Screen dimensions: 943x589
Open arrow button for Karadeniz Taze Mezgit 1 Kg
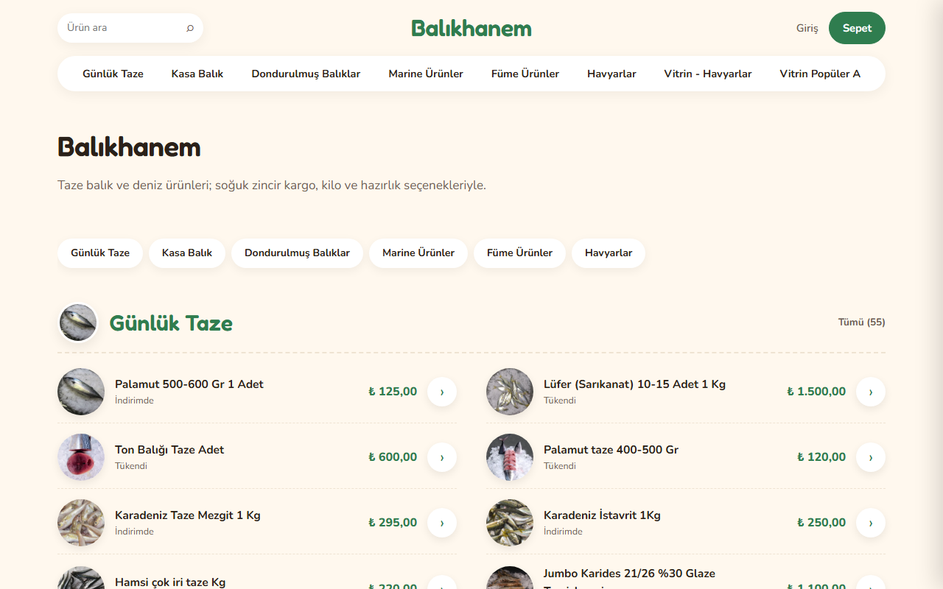click(442, 523)
